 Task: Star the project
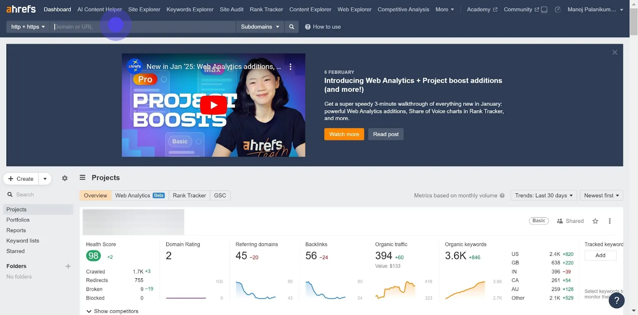pos(595,221)
